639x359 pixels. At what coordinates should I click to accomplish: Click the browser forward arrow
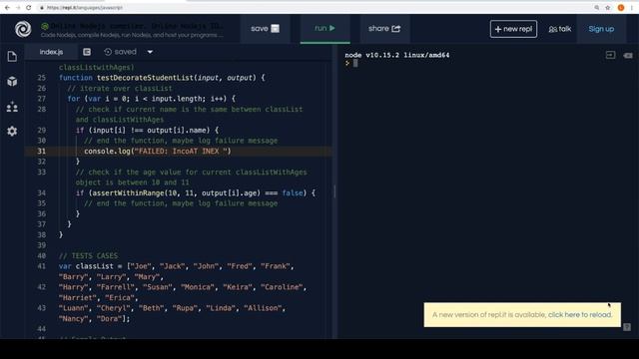(x=18, y=7)
